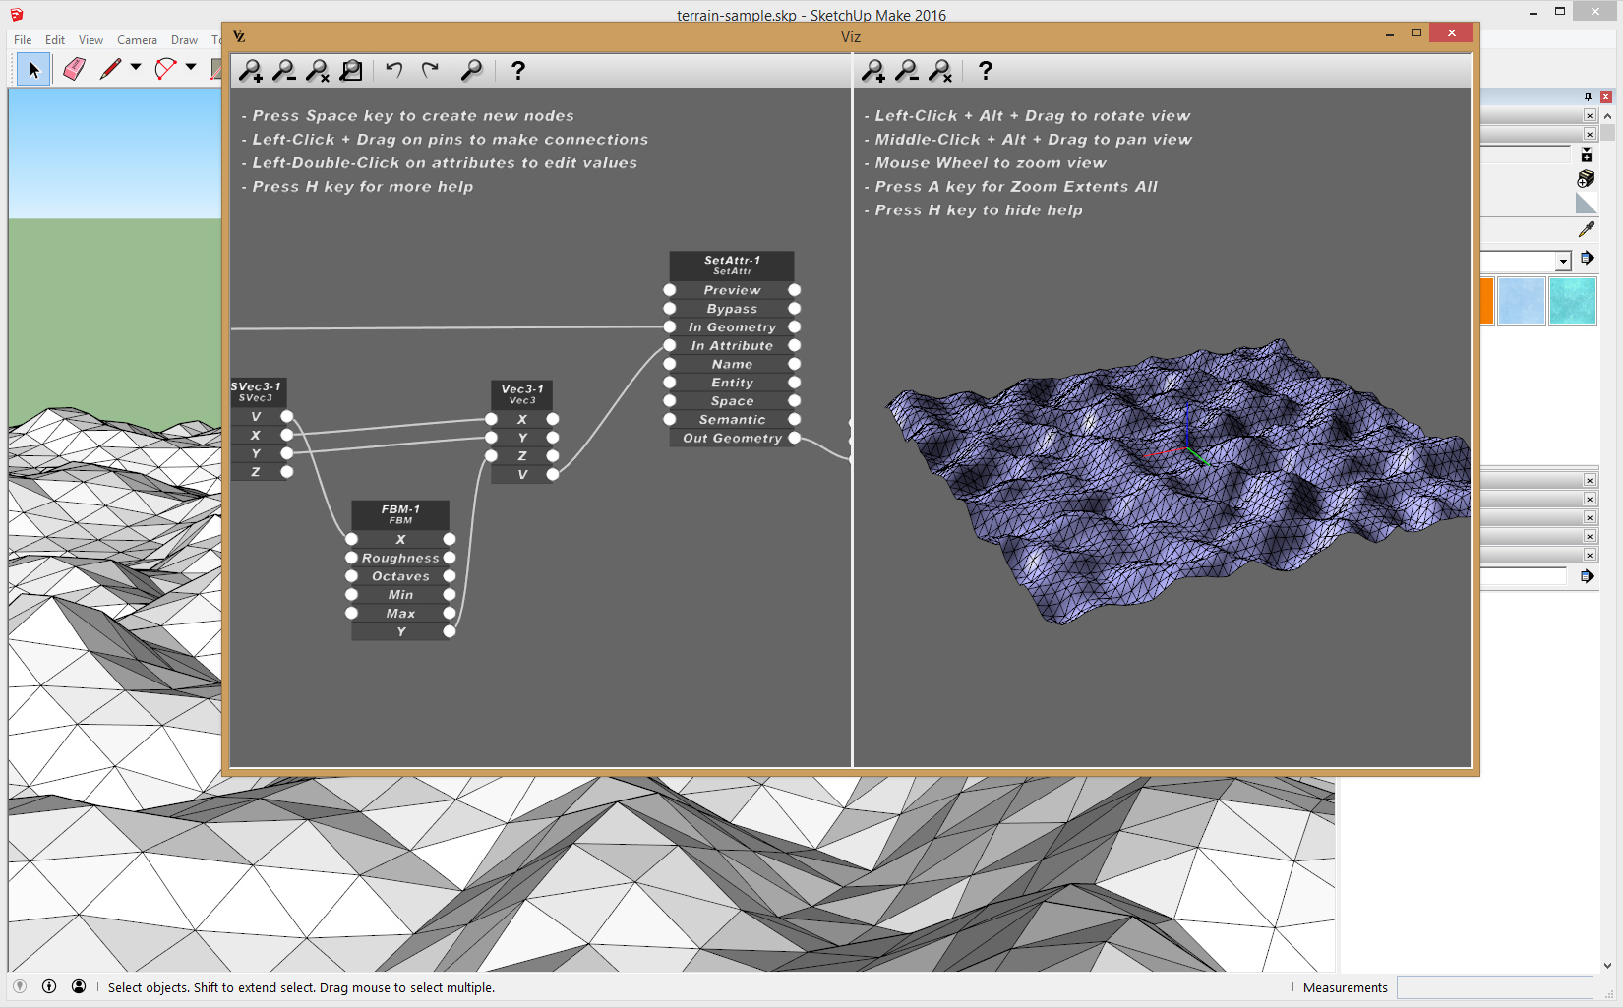Open the View menu
This screenshot has height=1008, width=1623.
tap(90, 40)
